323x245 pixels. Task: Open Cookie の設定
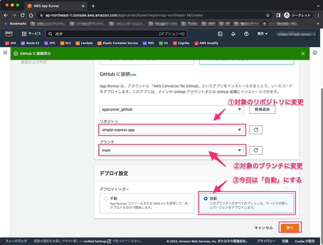(x=305, y=241)
